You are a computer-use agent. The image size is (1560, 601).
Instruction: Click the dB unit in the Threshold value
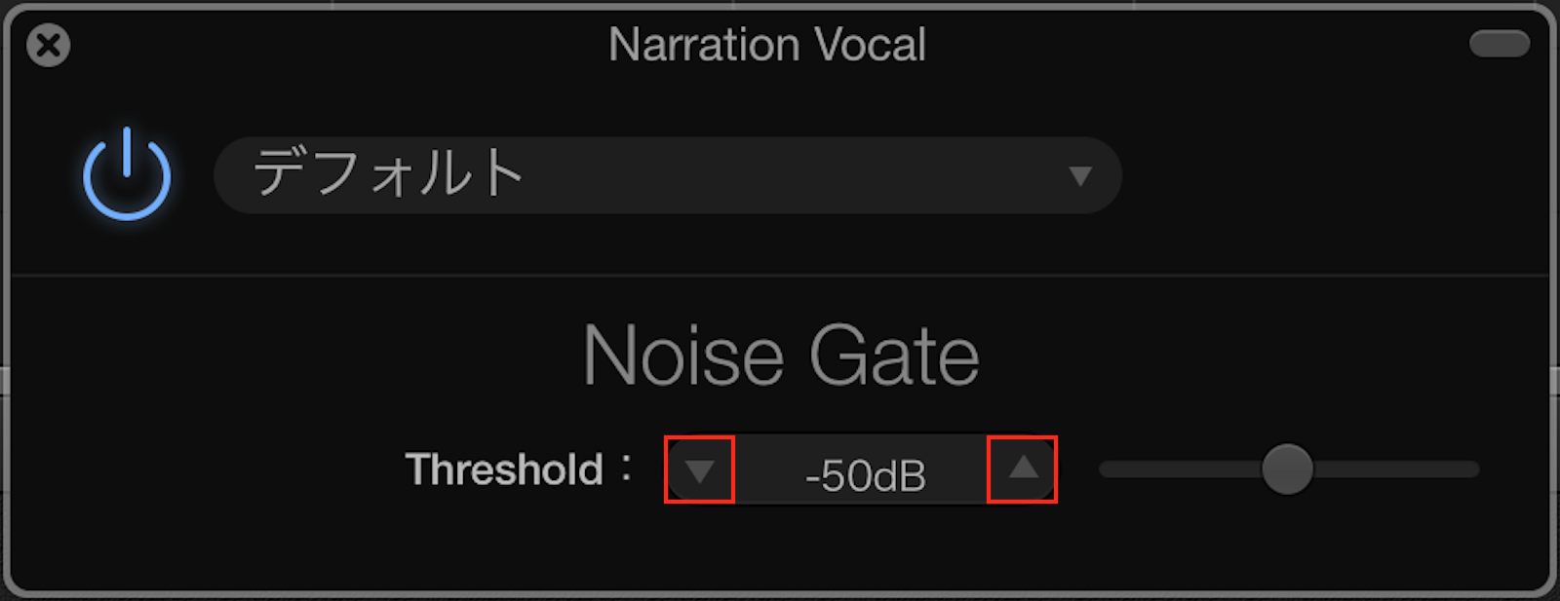coord(899,476)
